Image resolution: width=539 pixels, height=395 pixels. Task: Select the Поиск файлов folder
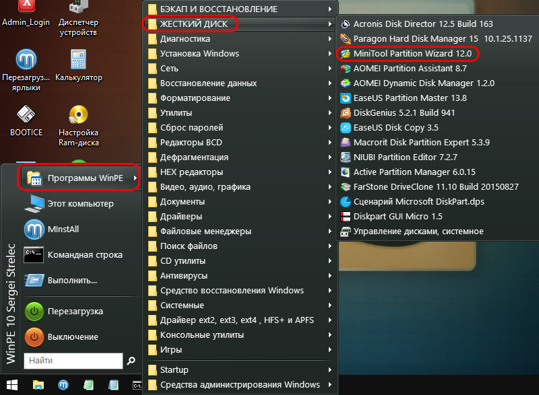(241, 246)
